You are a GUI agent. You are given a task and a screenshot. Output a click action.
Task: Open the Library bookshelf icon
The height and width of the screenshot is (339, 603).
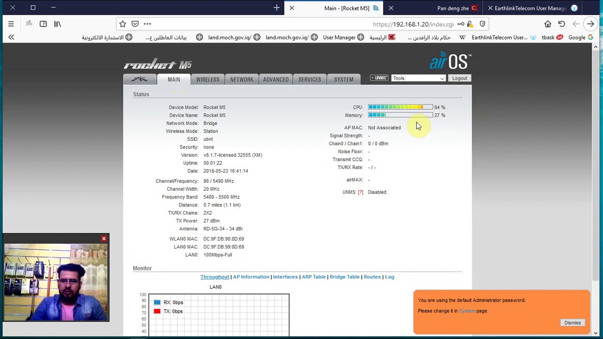coord(57,24)
